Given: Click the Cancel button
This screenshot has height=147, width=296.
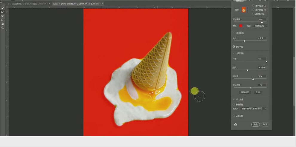Looking at the screenshot, I should click(265, 124).
